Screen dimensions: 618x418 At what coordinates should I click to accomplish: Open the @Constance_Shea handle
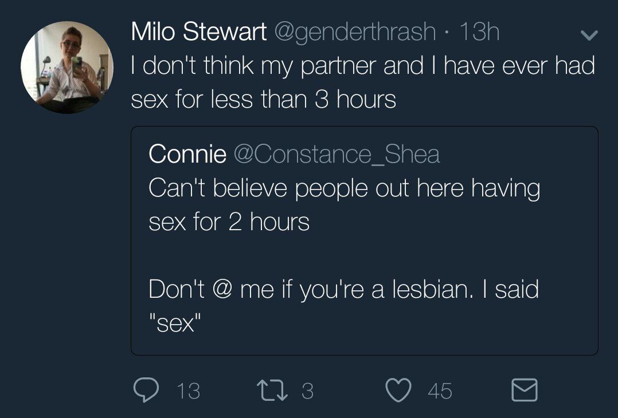point(337,153)
